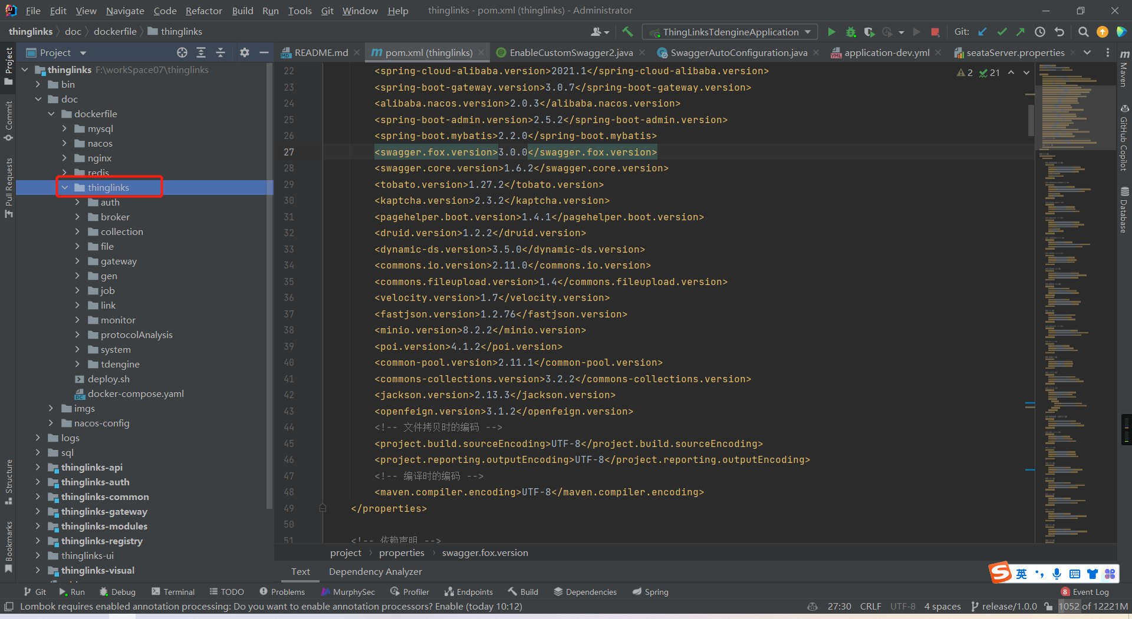Expand the mysql folder
Screen dimensions: 1132x619
(x=64, y=128)
